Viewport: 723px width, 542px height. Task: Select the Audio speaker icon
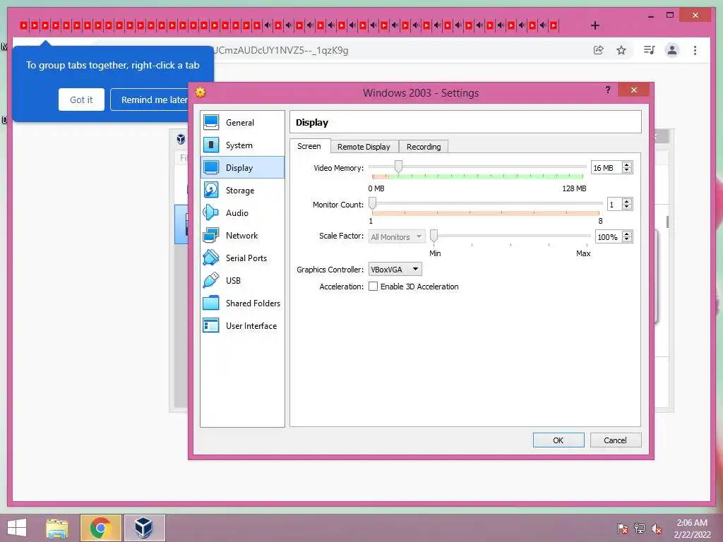click(x=211, y=212)
